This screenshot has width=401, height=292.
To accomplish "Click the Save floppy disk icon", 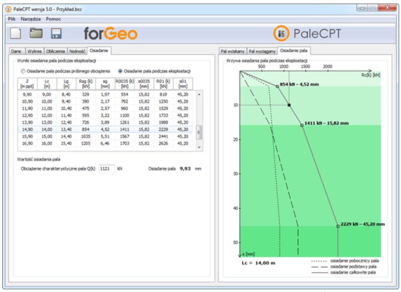I will point(56,34).
